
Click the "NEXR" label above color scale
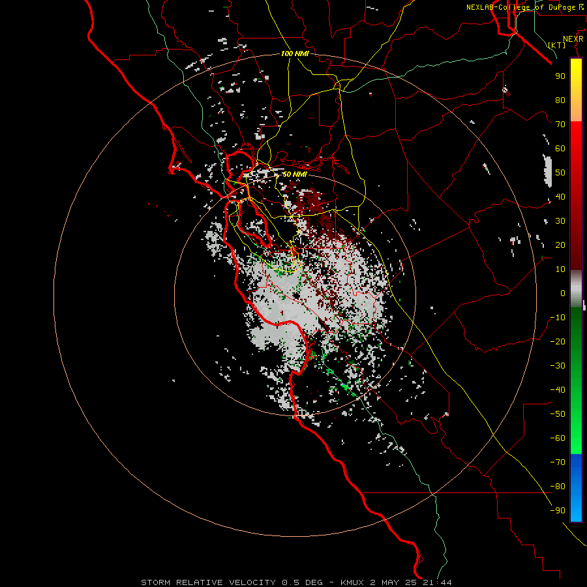coord(573,39)
